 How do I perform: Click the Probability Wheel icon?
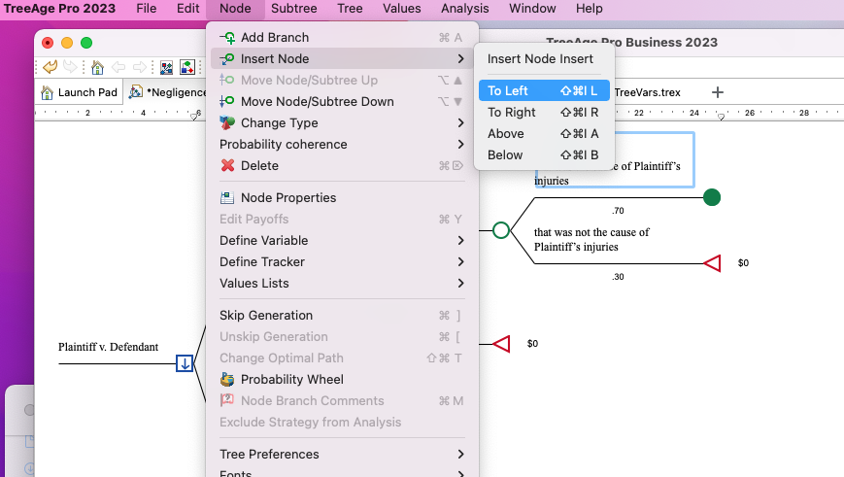[227, 380]
